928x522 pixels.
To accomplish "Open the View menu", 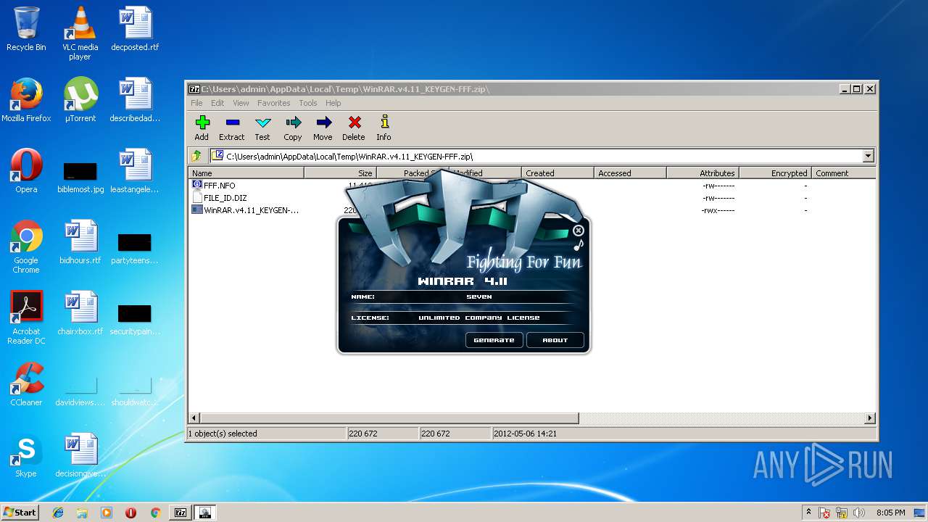I will click(x=241, y=103).
